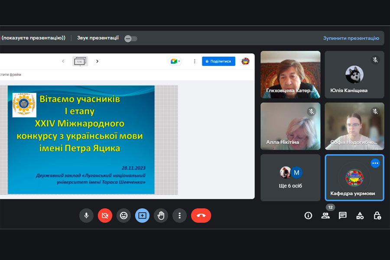Open the activities icon
Image resolution: width=390 pixels, height=260 pixels.
(360, 215)
